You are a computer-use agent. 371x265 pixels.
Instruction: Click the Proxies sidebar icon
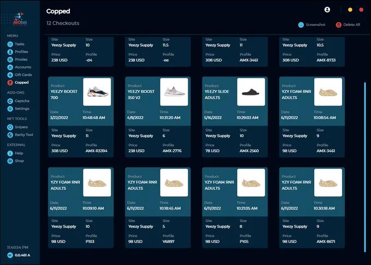pyautogui.click(x=10, y=59)
